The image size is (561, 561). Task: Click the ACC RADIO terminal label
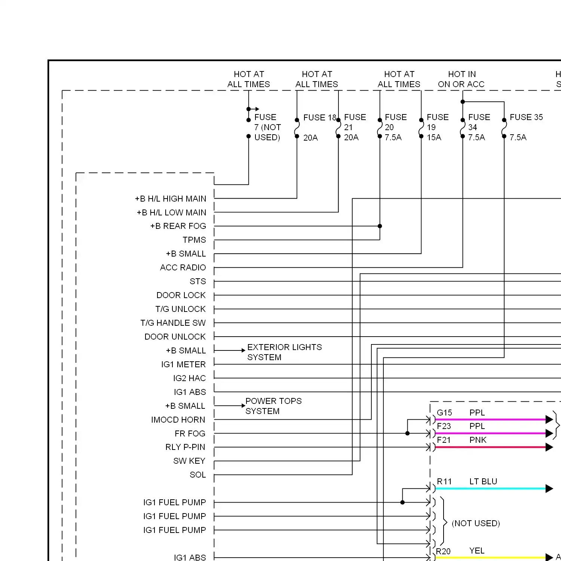183,267
